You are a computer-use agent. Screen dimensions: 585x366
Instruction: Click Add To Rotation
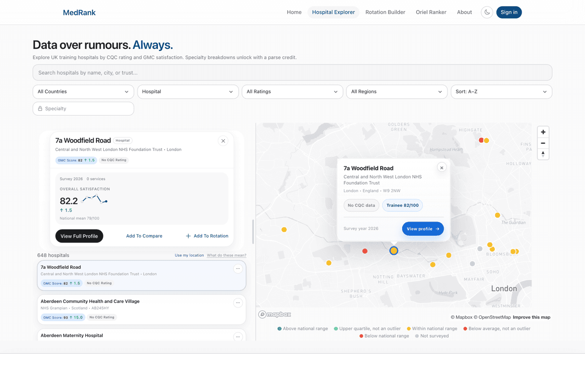coord(207,236)
